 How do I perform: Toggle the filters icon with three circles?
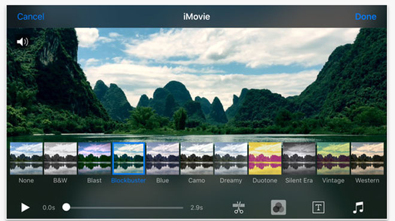click(278, 207)
